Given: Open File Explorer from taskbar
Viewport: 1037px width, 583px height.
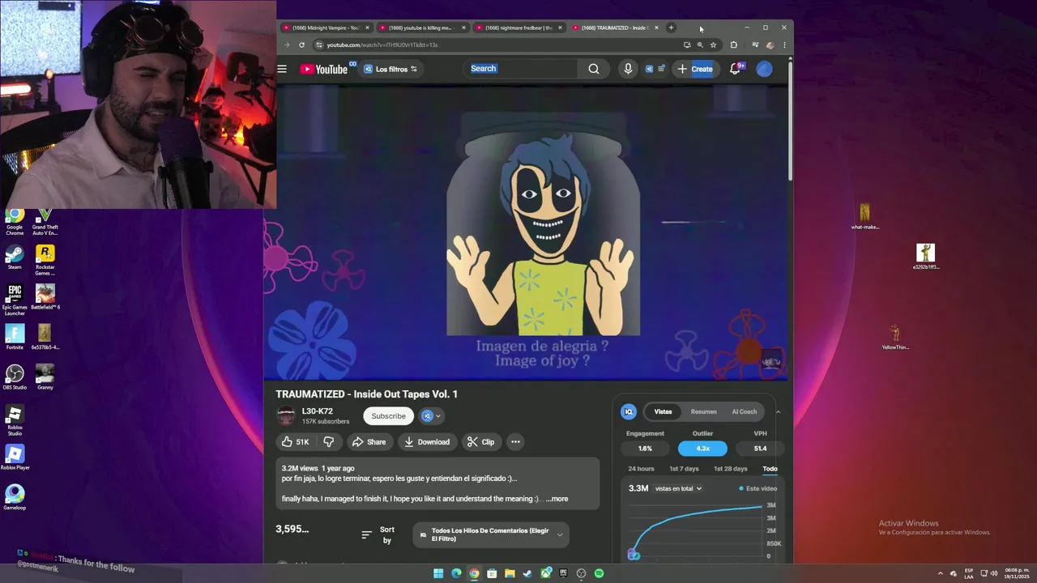Looking at the screenshot, I should point(510,573).
